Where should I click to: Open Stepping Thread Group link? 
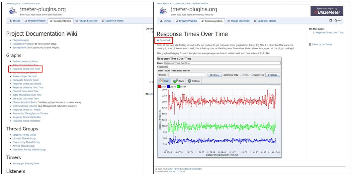coord(24,135)
